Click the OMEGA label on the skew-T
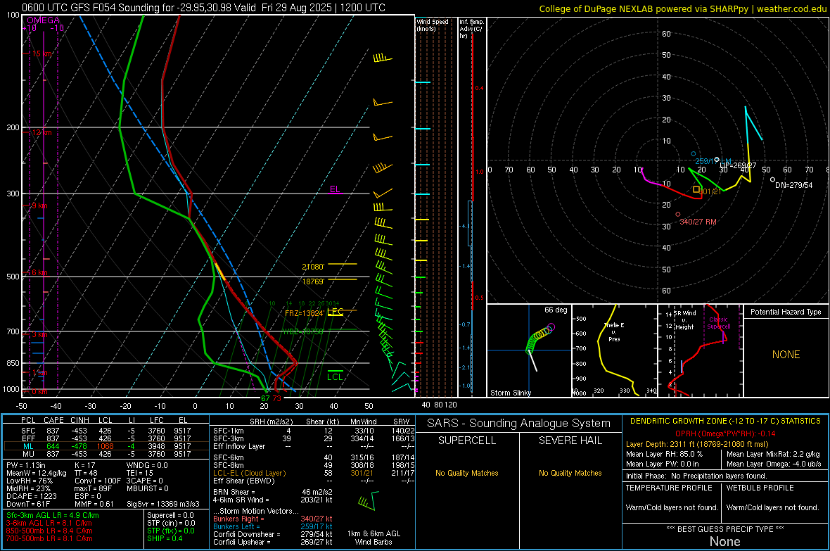830x551 pixels. pos(44,20)
